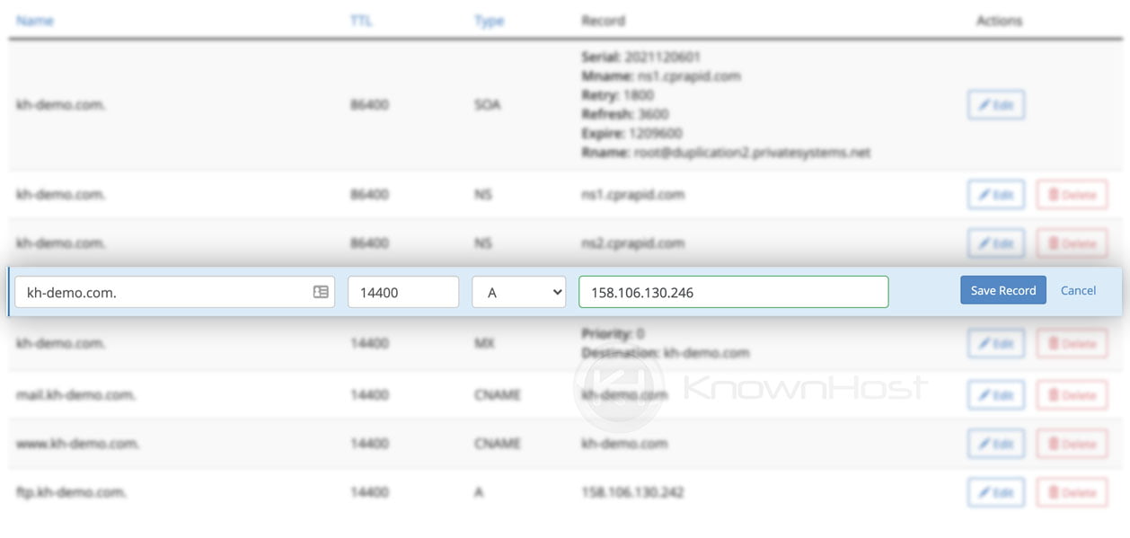Image resolution: width=1130 pixels, height=538 pixels.
Task: Delete the mail.kh-demo.com CNAME record
Action: coord(1072,394)
